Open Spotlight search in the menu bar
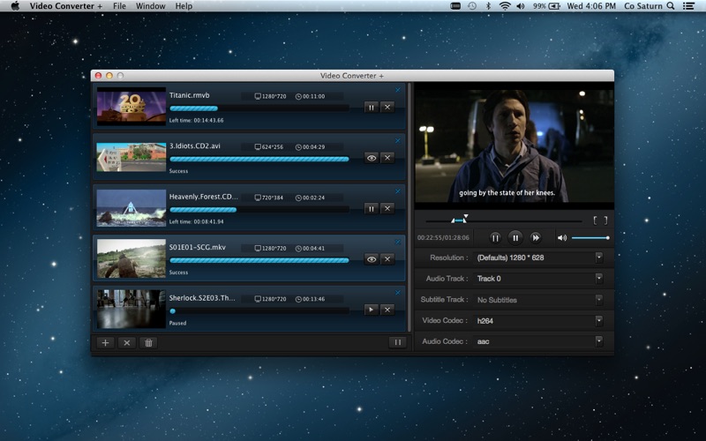Image resolution: width=706 pixels, height=441 pixels. click(x=671, y=6)
